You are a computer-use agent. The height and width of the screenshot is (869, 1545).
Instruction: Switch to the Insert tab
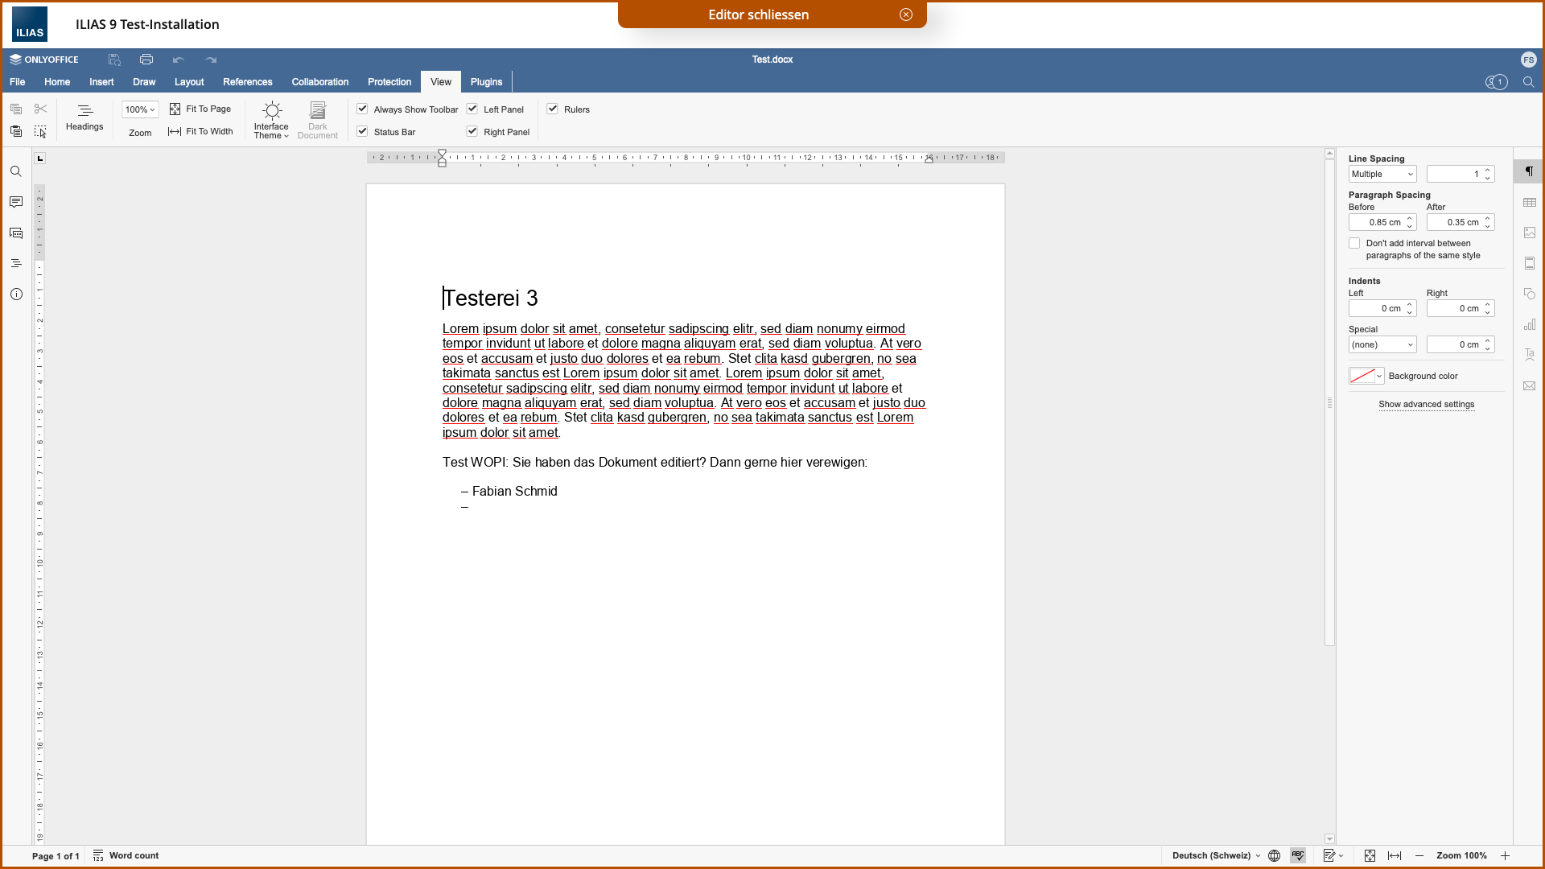click(101, 82)
